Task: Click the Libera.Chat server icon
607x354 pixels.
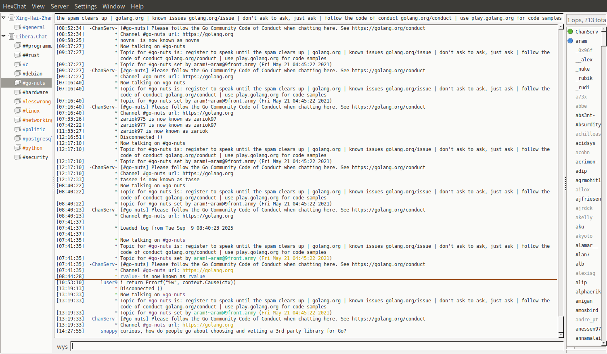Action: 12,36
